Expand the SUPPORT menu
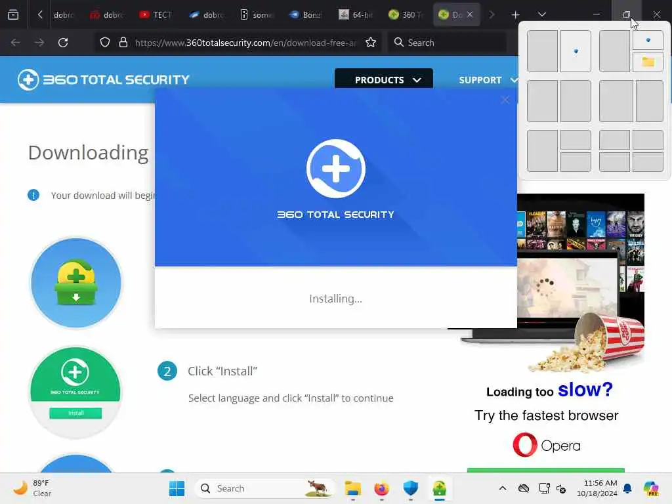Viewport: 672px width, 504px height. 488,79
